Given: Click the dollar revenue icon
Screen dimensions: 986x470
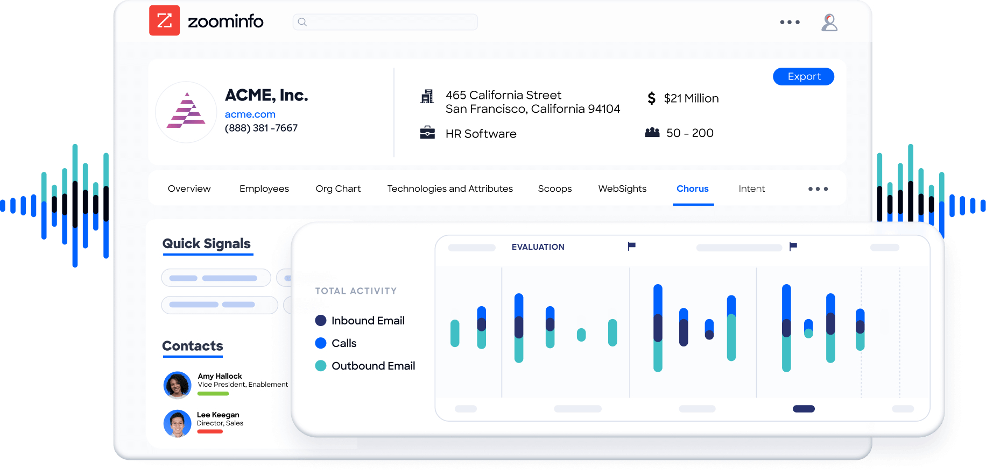Looking at the screenshot, I should [651, 98].
